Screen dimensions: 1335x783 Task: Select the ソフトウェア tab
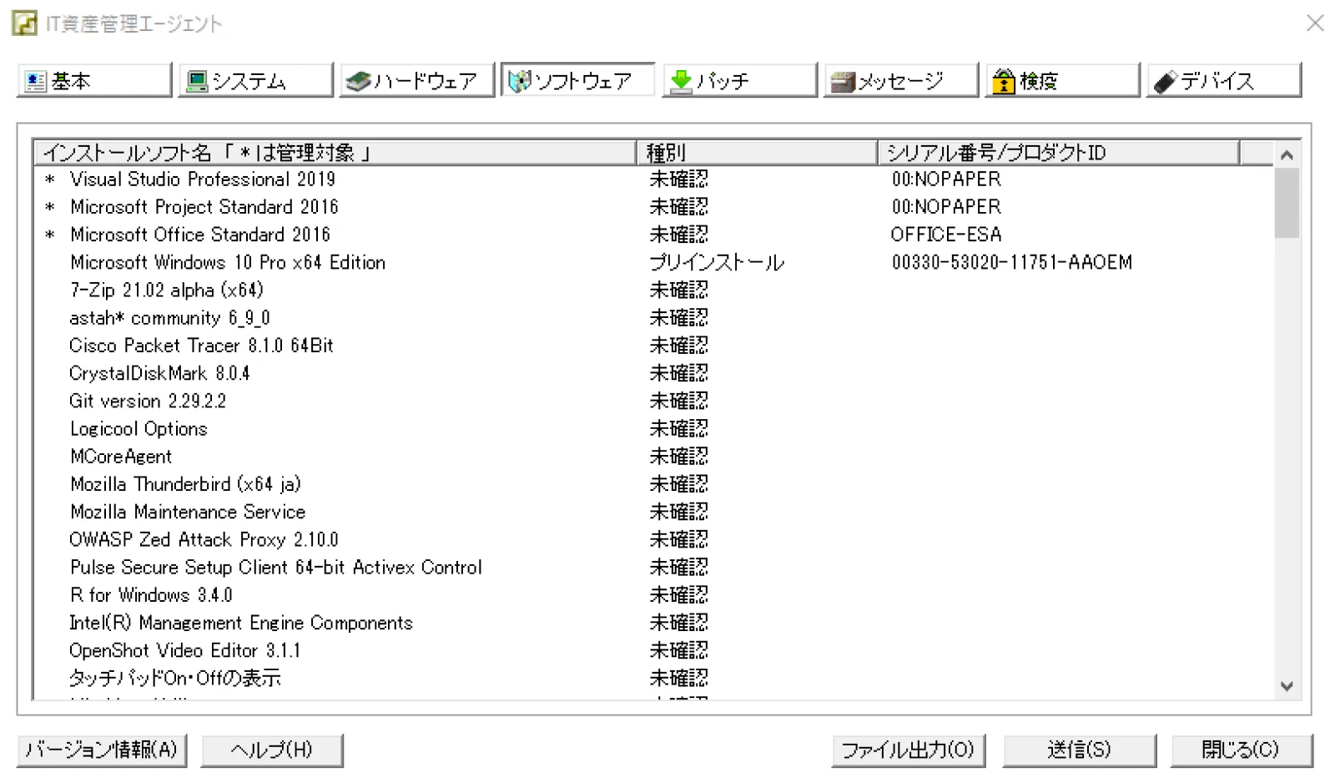(578, 80)
